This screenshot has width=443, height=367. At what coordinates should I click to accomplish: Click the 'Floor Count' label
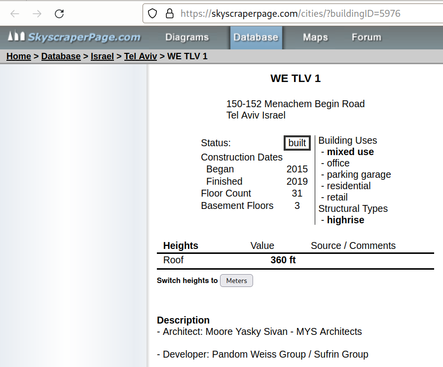(226, 193)
